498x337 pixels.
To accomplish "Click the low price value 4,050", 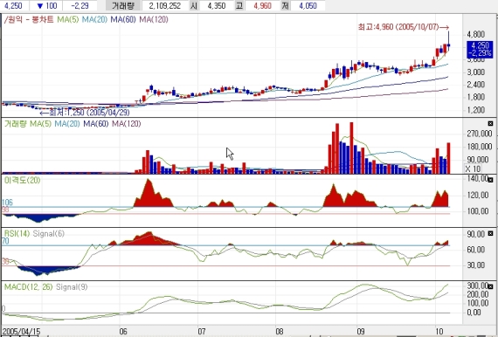I will pyautogui.click(x=308, y=6).
